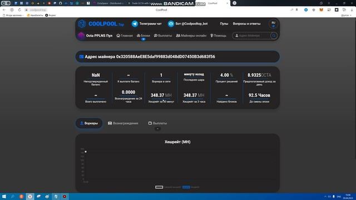
Task: Show hidden system tray icons
Action: point(325,196)
